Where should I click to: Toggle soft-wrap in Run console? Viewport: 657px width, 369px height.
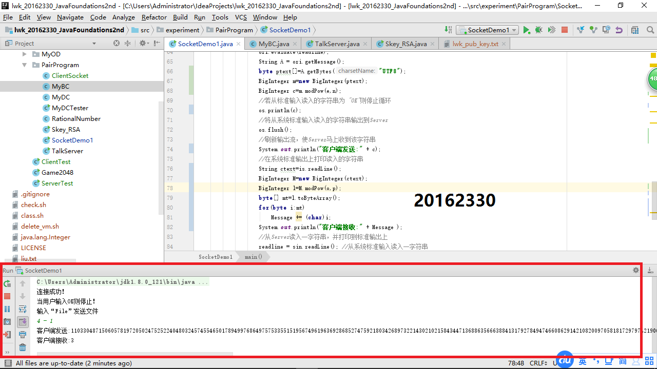tap(23, 309)
